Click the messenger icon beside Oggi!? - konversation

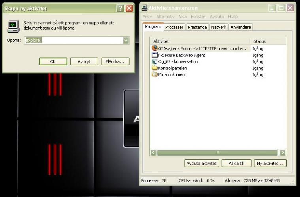click(x=155, y=61)
